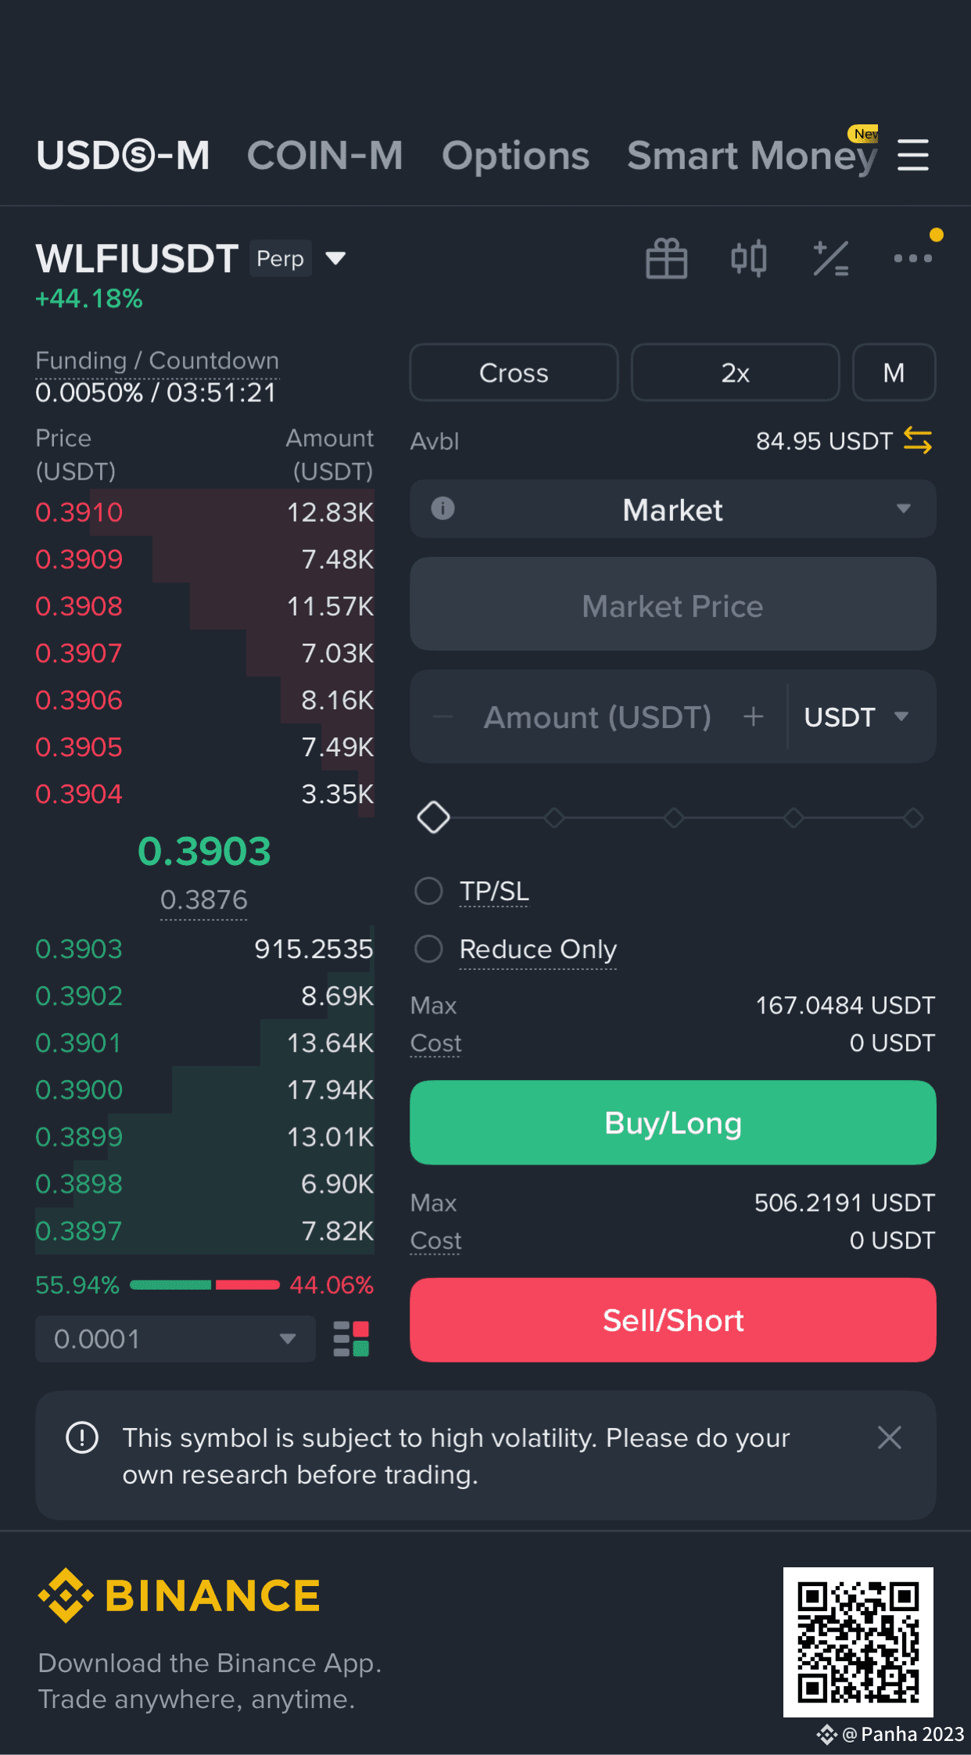Click the info icon in the Market order box
This screenshot has width=971, height=1755.
[x=443, y=508]
